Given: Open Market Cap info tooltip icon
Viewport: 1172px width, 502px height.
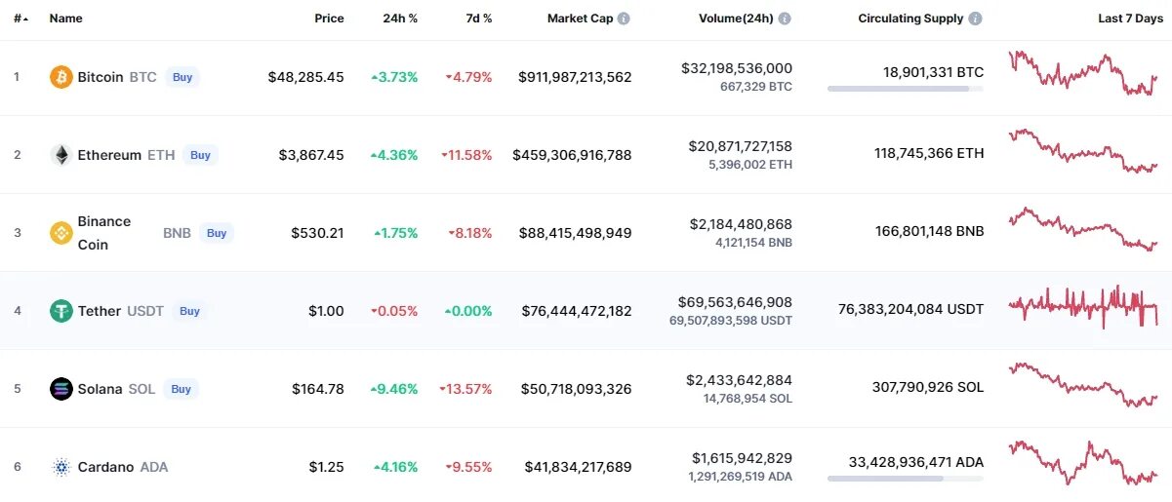Looking at the screenshot, I should pyautogui.click(x=624, y=19).
